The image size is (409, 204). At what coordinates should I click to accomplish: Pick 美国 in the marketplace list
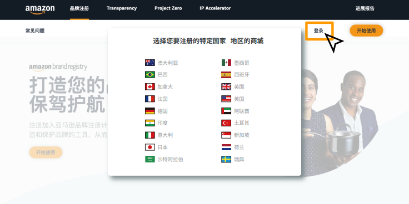tap(239, 99)
